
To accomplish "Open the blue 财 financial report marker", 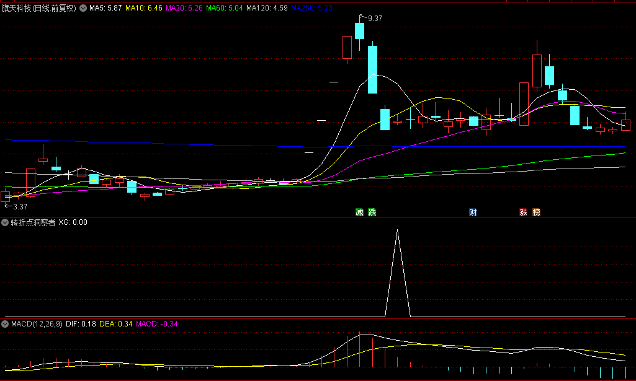I will [473, 212].
